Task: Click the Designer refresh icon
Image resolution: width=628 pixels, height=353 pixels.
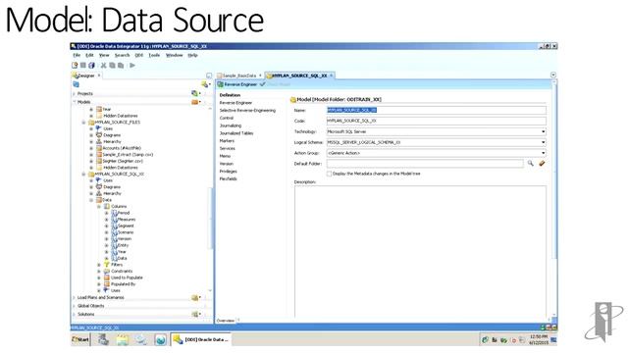Action: tap(77, 84)
